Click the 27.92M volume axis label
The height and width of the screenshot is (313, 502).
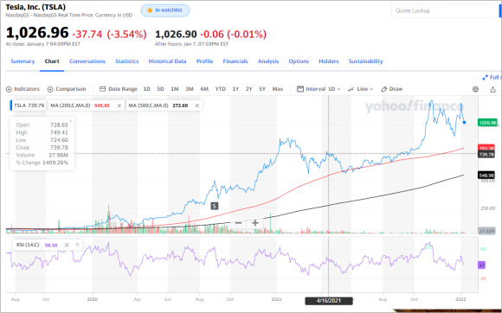point(486,231)
